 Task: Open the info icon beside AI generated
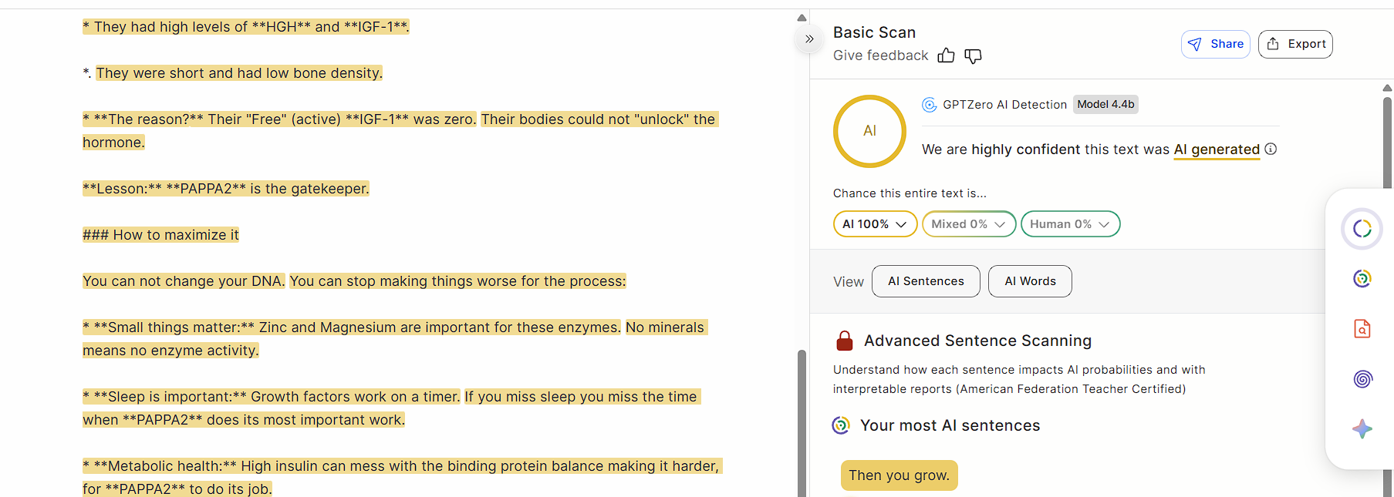1271,149
